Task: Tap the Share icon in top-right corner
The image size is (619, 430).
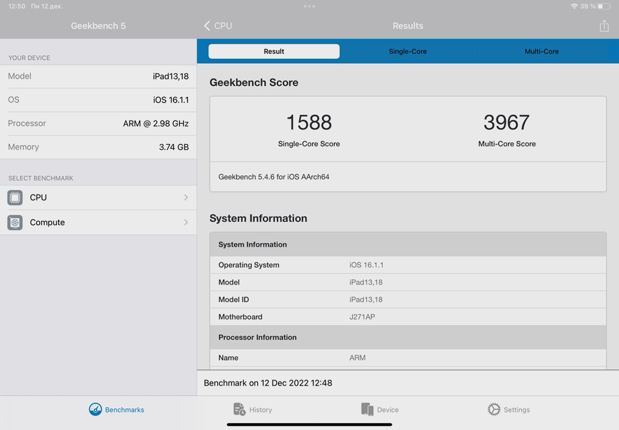Action: [x=604, y=26]
